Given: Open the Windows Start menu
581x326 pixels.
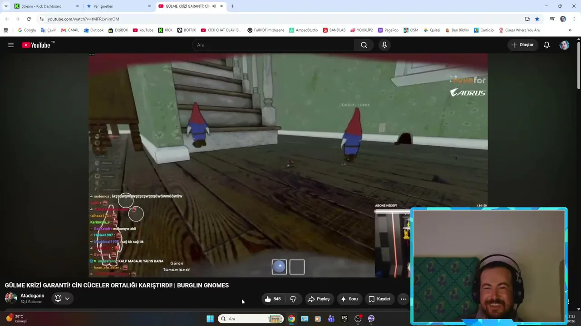Looking at the screenshot, I should (210, 319).
